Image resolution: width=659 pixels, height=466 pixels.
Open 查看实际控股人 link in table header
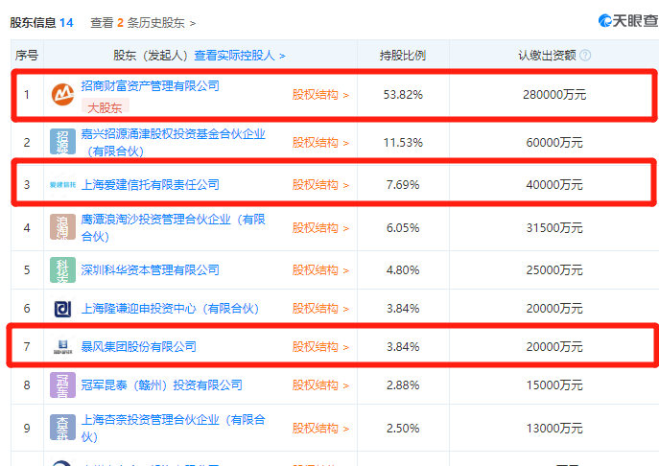click(x=240, y=56)
